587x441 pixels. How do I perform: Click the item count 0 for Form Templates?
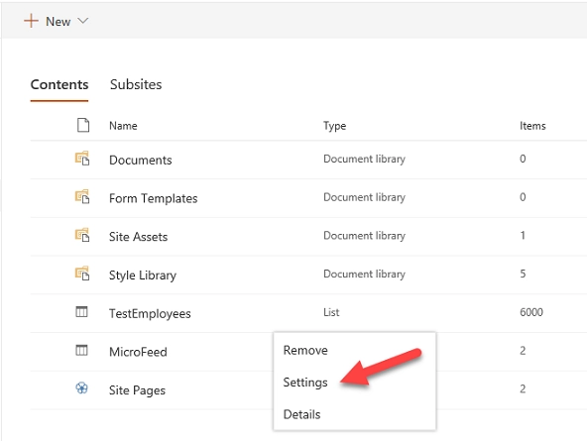point(523,197)
